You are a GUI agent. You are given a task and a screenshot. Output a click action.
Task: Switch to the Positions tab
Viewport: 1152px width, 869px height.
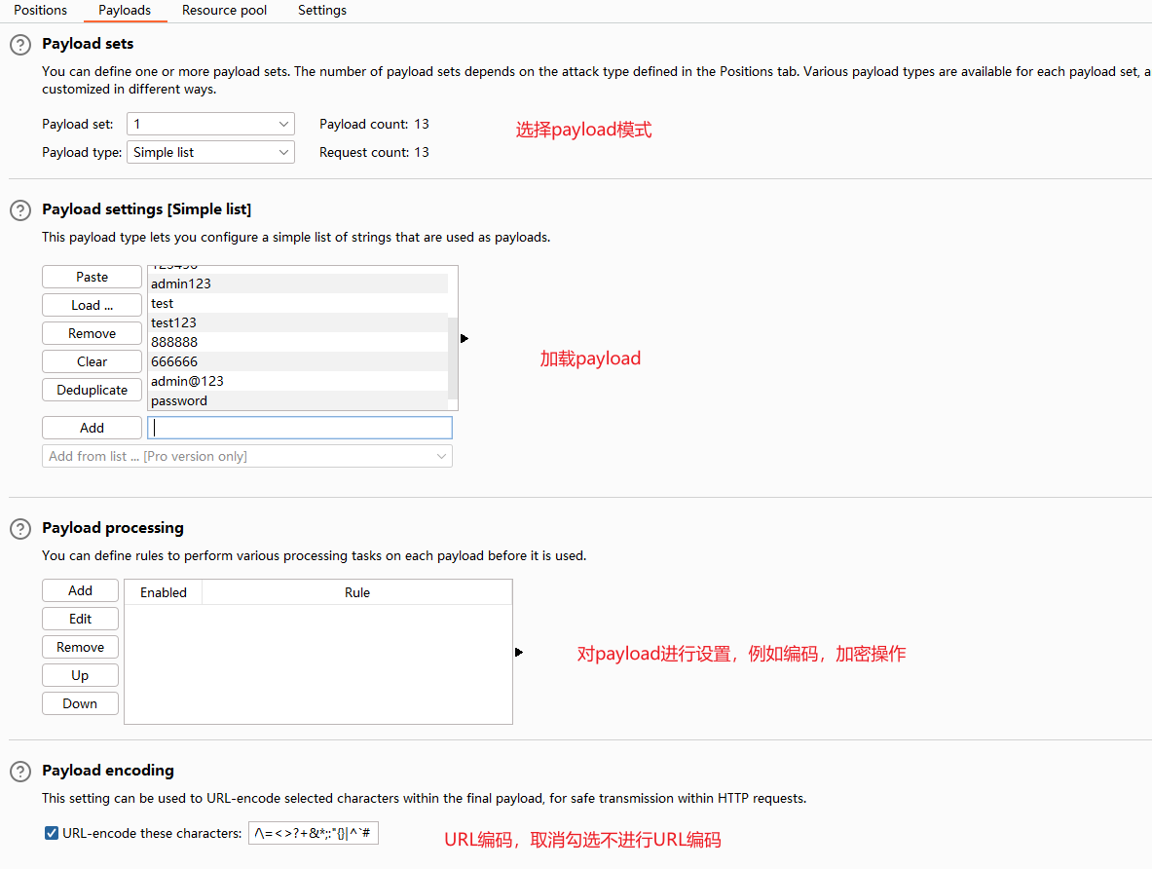[x=40, y=10]
